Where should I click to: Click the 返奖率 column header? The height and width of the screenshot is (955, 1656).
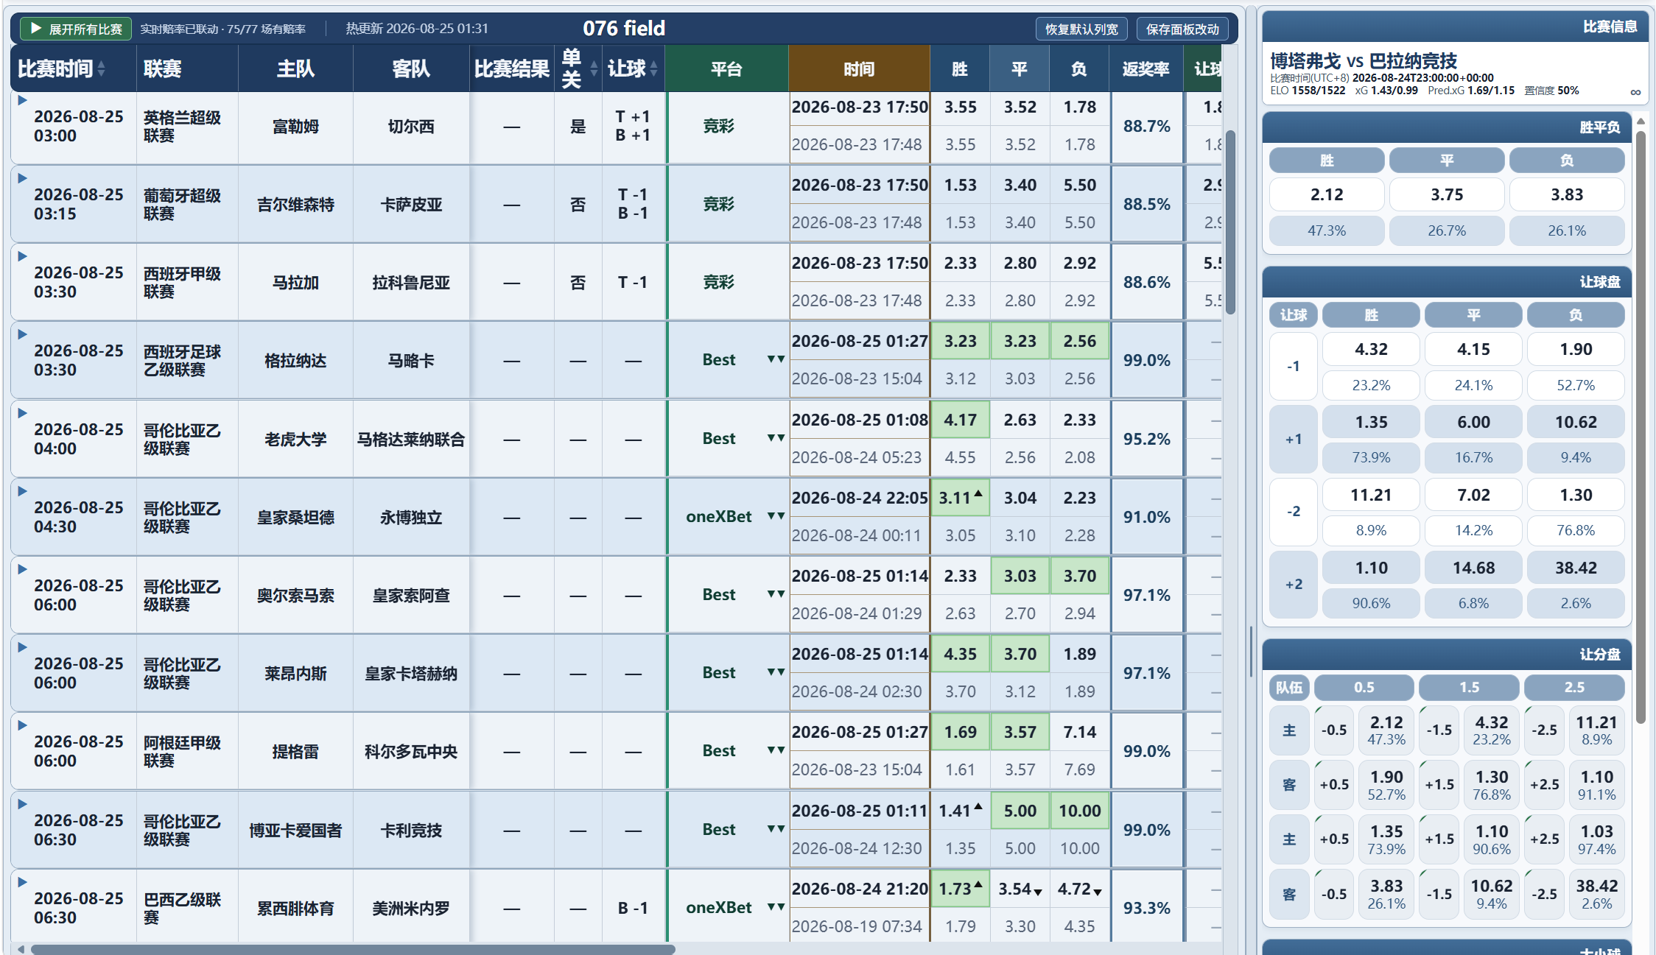click(1146, 68)
